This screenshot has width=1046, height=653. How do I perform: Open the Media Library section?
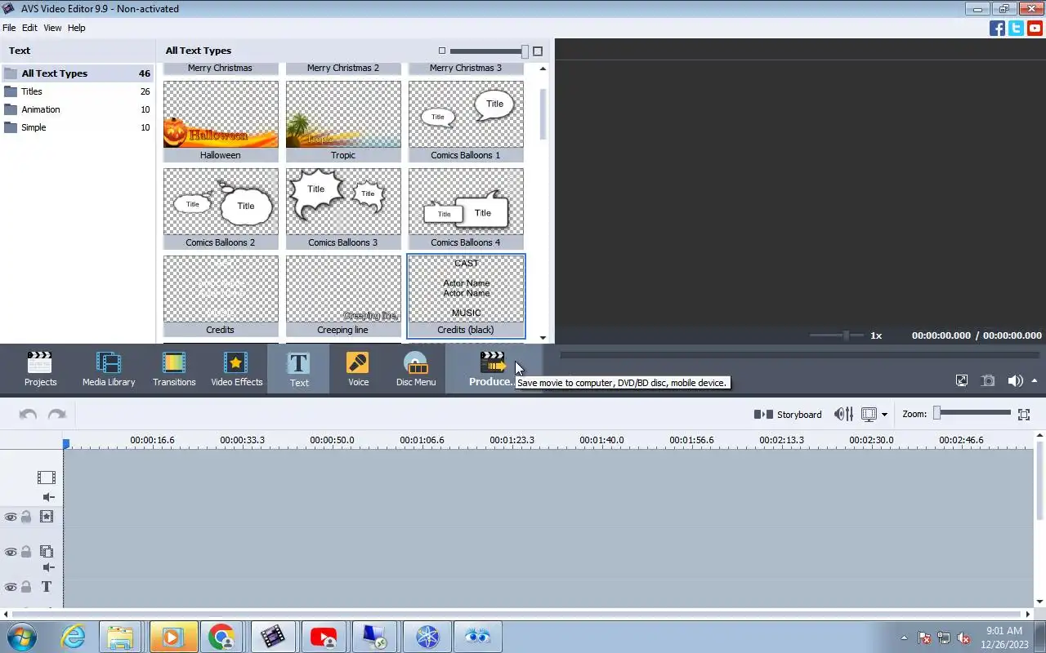(x=109, y=369)
